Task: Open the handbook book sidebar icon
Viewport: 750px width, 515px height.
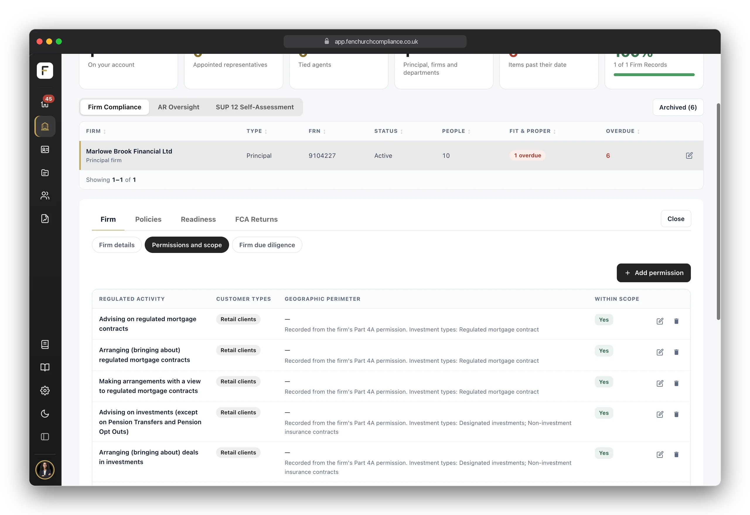Action: click(x=45, y=367)
